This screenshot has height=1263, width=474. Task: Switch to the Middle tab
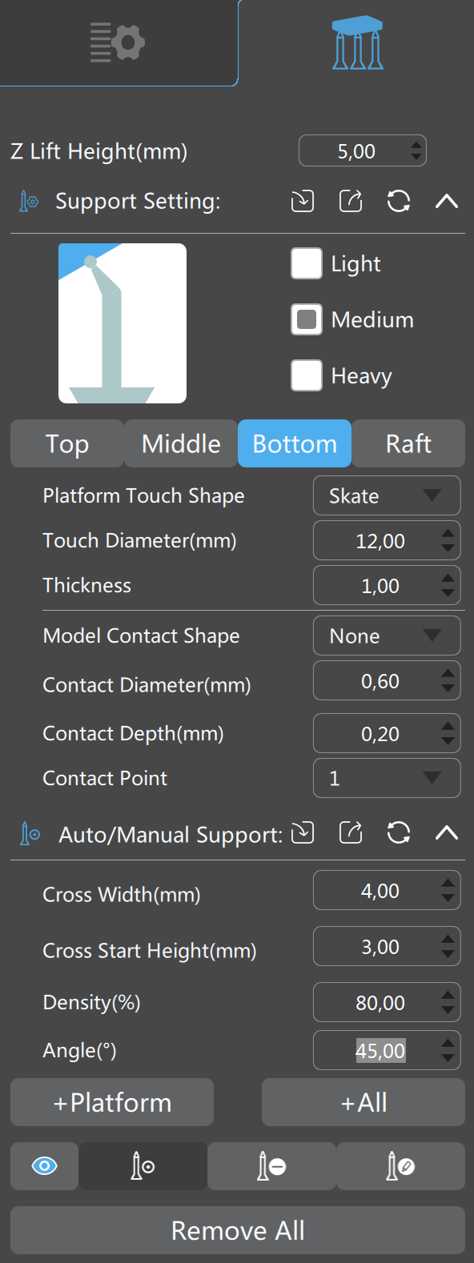(x=181, y=443)
